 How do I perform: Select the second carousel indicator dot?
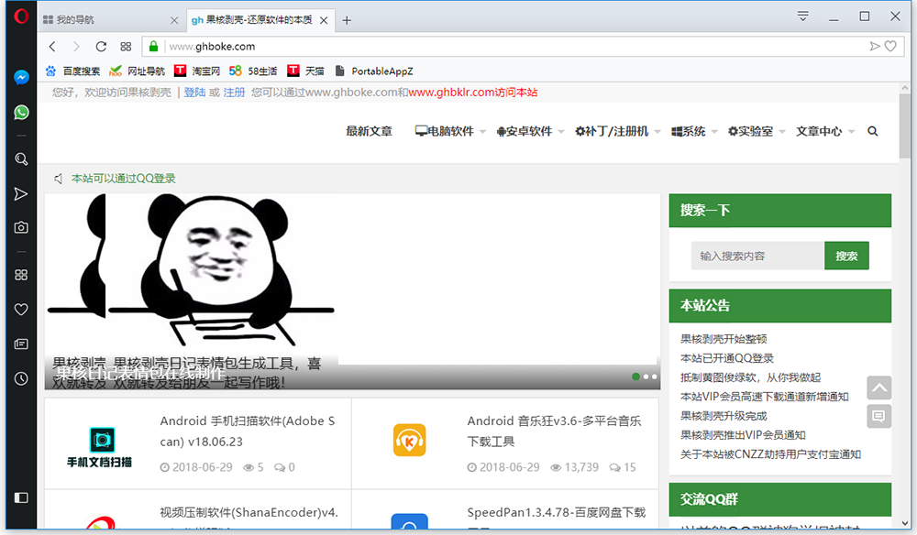coord(646,377)
